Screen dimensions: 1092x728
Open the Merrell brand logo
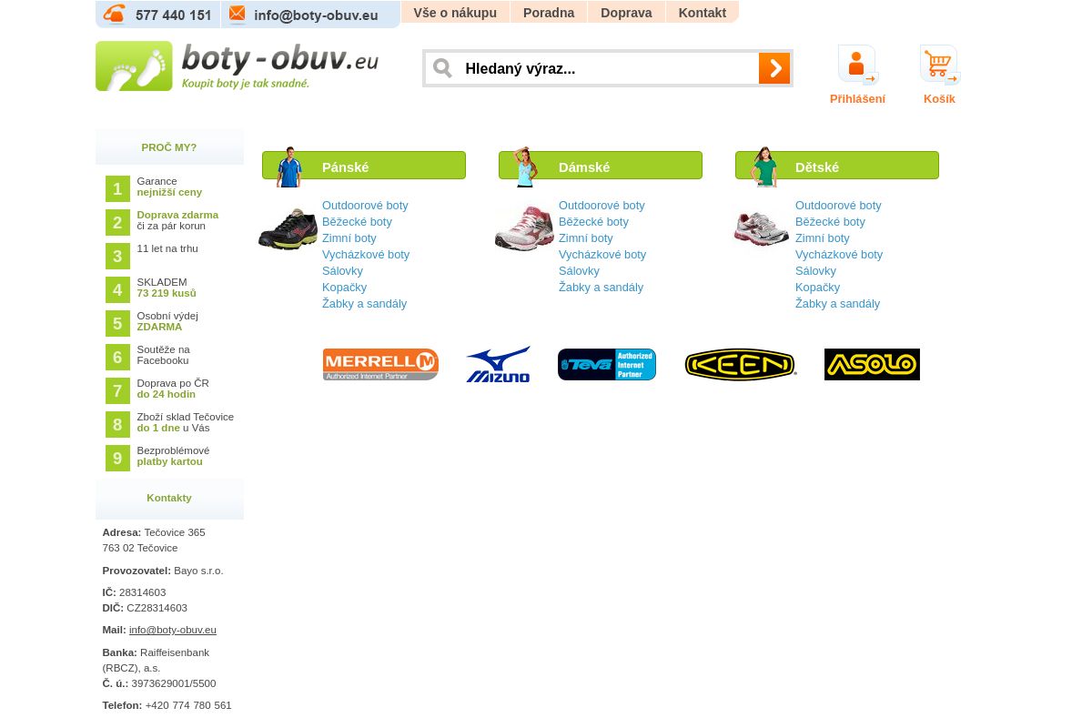coord(380,364)
